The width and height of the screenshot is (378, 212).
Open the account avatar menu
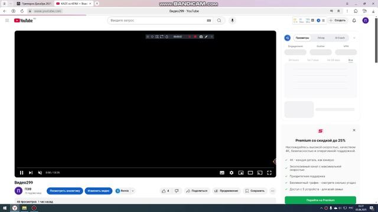[366, 21]
